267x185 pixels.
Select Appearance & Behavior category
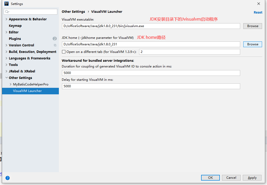pos(28,19)
